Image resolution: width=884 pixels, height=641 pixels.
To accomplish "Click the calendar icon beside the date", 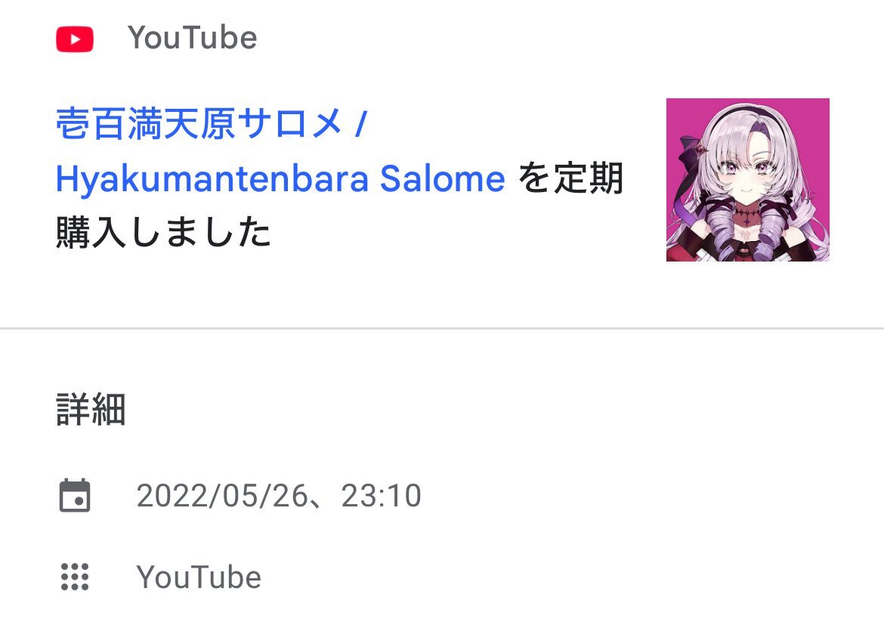I will (x=75, y=495).
